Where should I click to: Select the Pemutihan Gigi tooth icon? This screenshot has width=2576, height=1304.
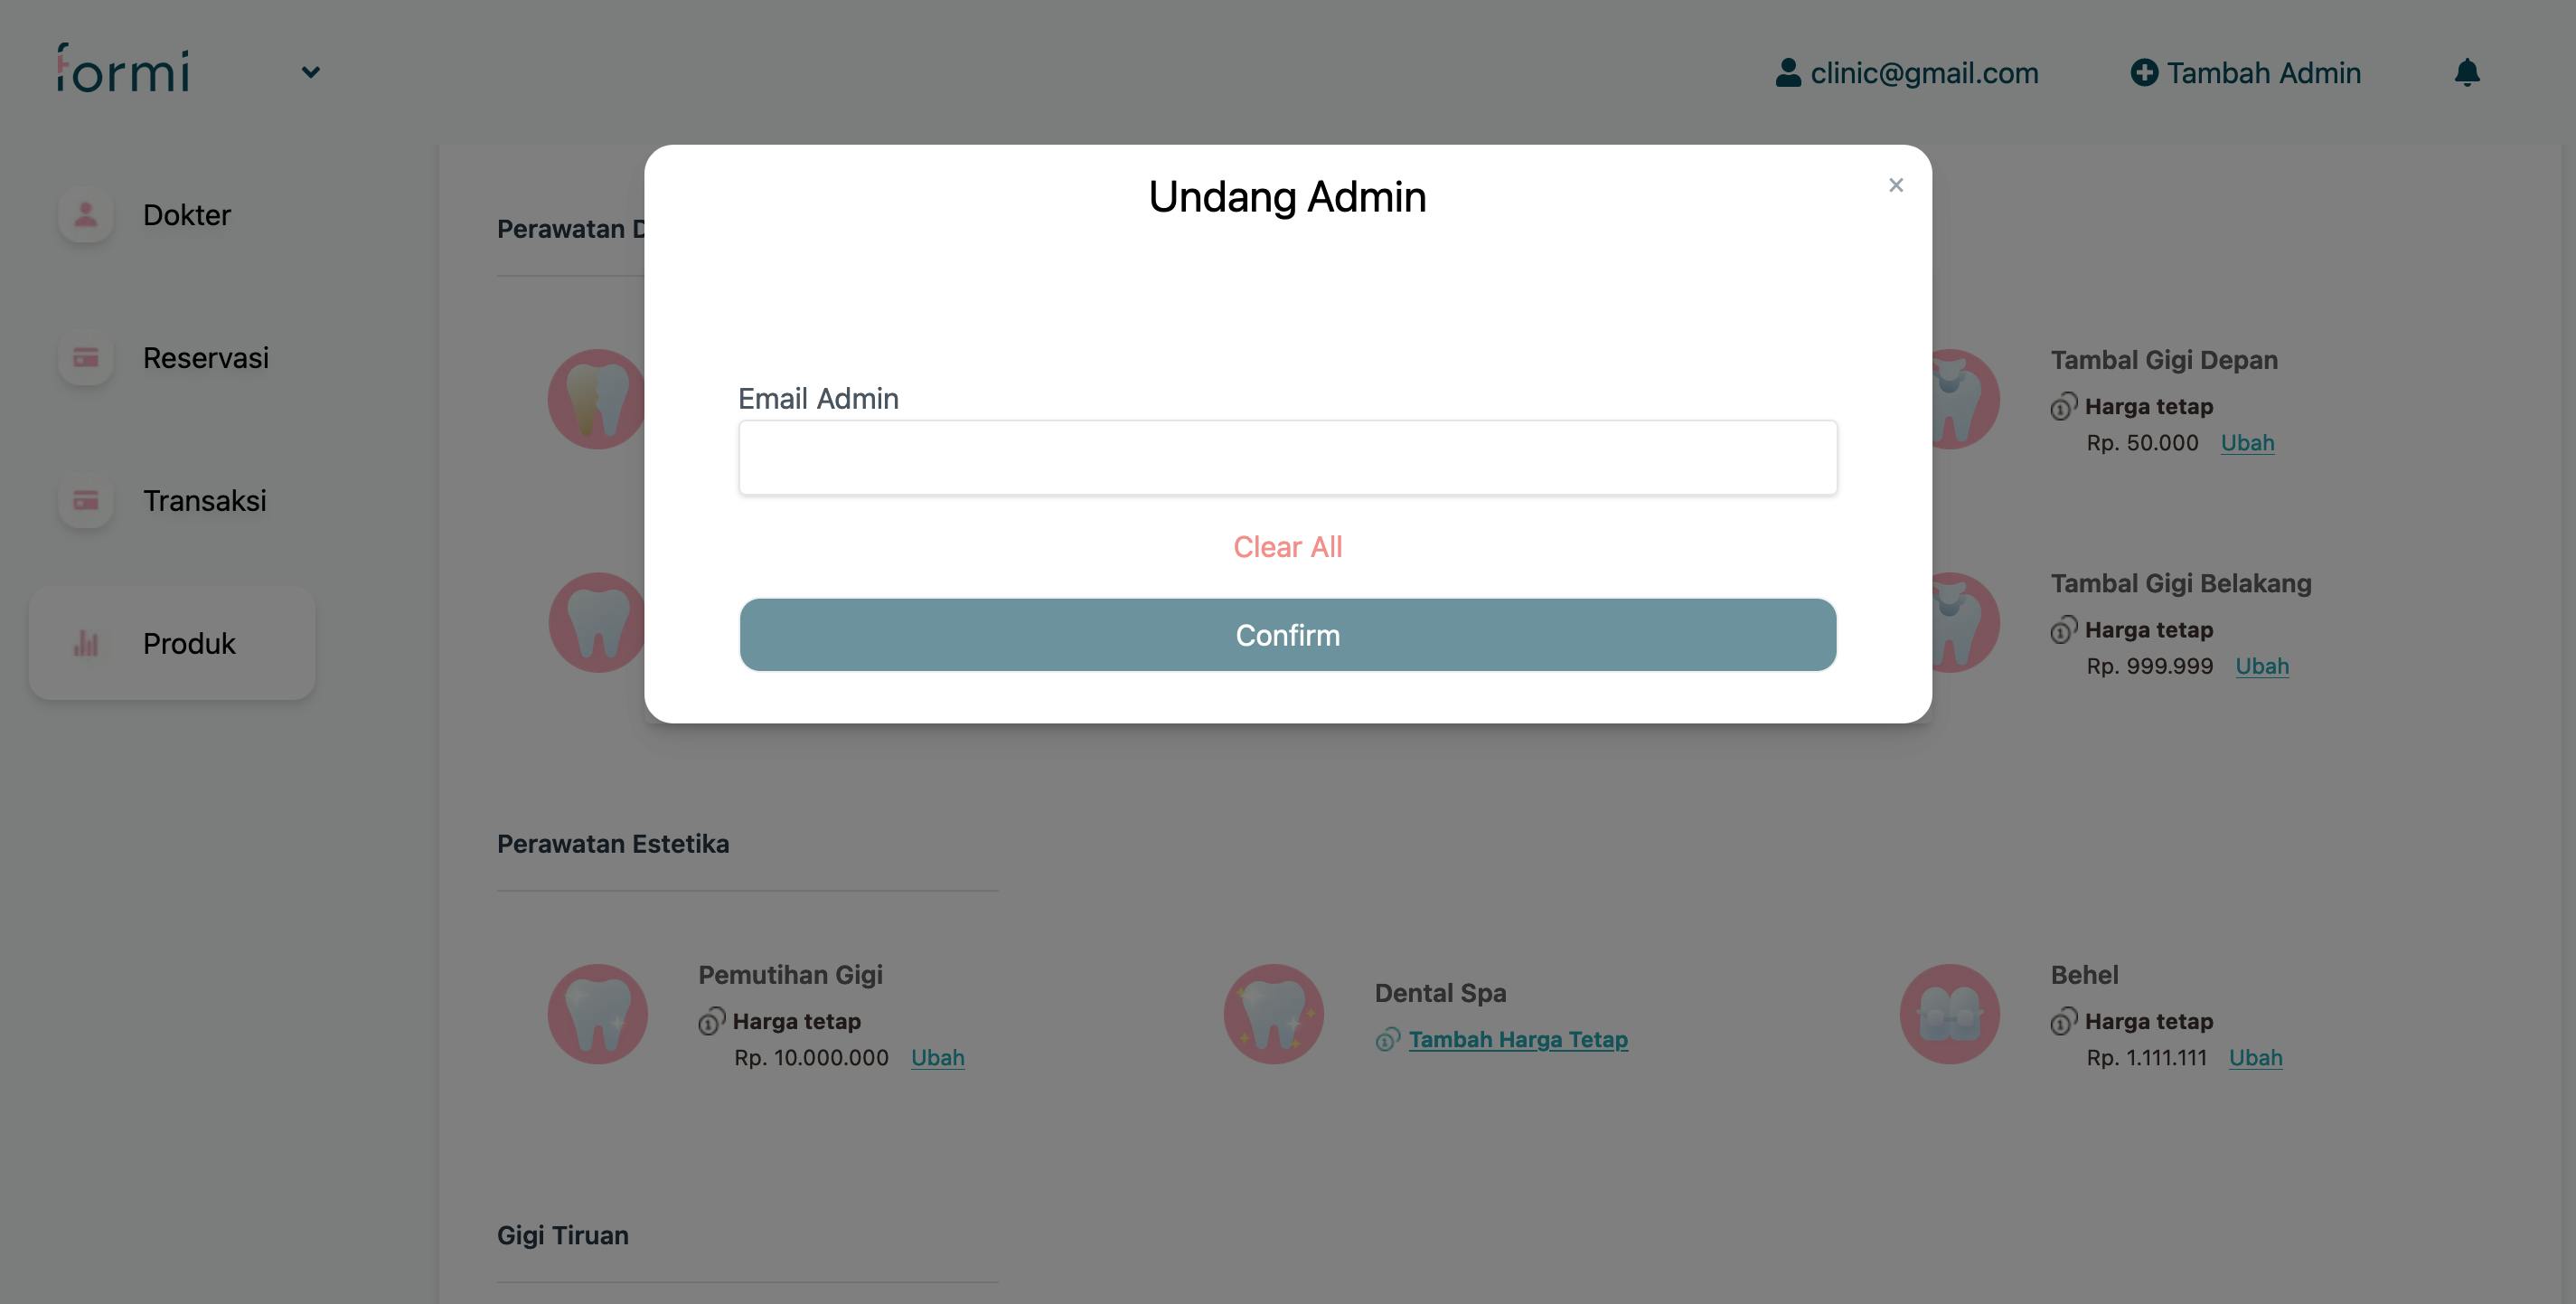pyautogui.click(x=597, y=1014)
